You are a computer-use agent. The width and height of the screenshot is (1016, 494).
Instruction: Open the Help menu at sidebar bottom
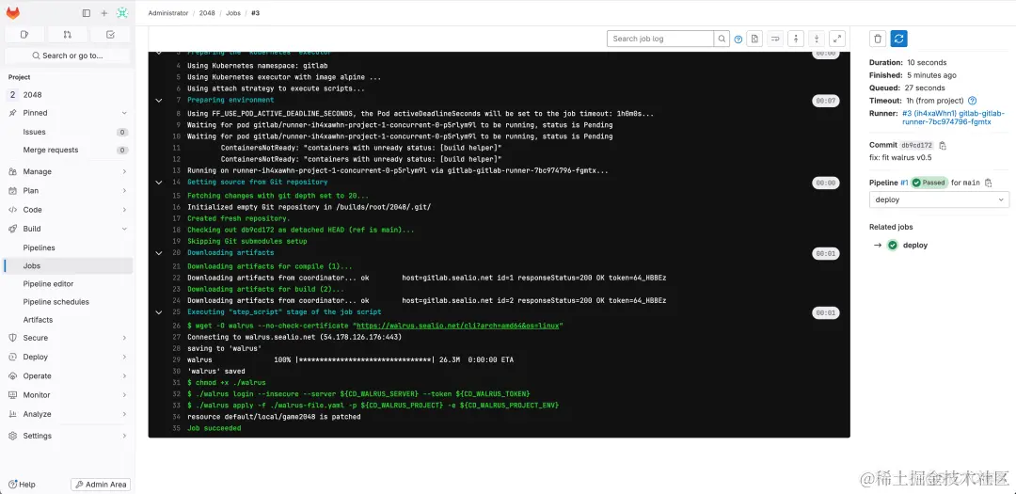(x=23, y=485)
